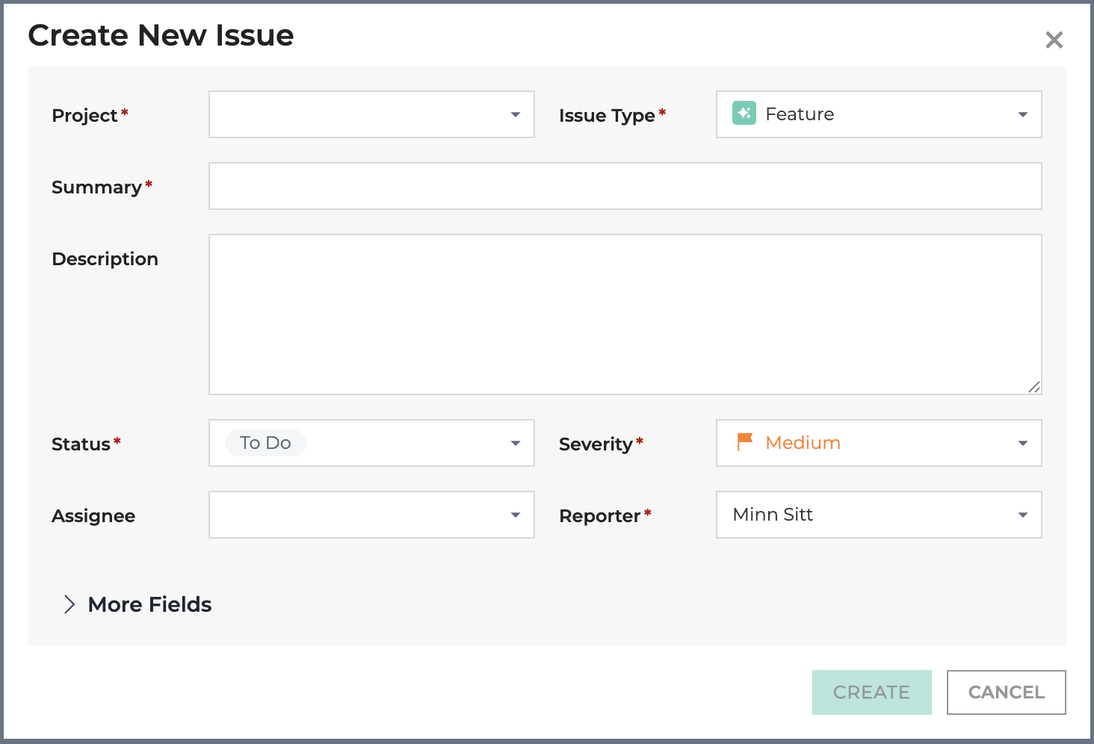Open the Issue Type dropdown arrow
Image resolution: width=1094 pixels, height=744 pixels.
coord(1022,114)
